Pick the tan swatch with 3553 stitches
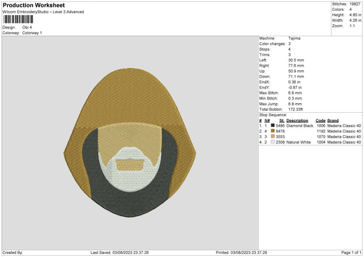Viewport: 364px width, 257px height. tap(272, 136)
